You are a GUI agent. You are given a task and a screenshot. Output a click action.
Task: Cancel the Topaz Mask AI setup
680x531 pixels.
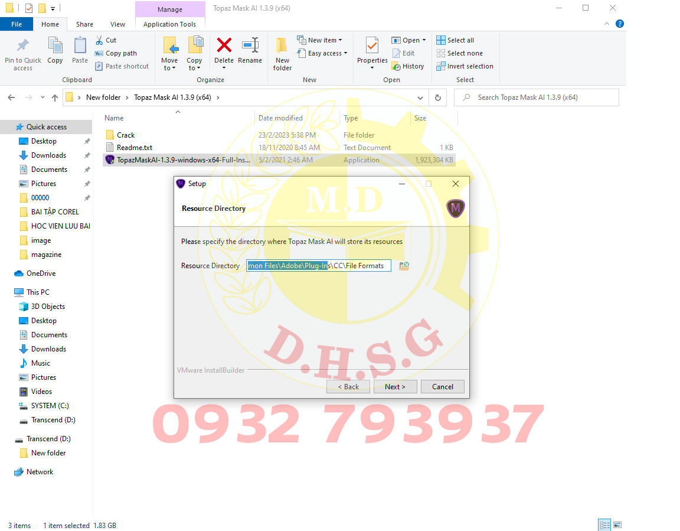pyautogui.click(x=442, y=386)
